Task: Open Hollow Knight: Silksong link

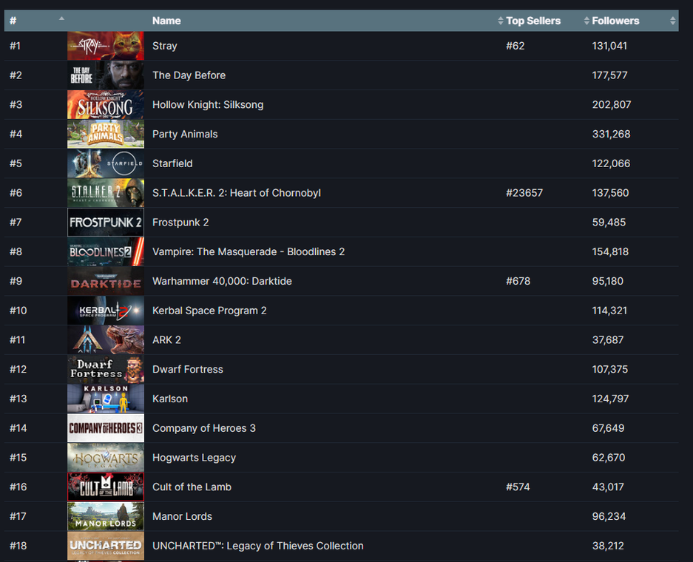Action: 208,105
